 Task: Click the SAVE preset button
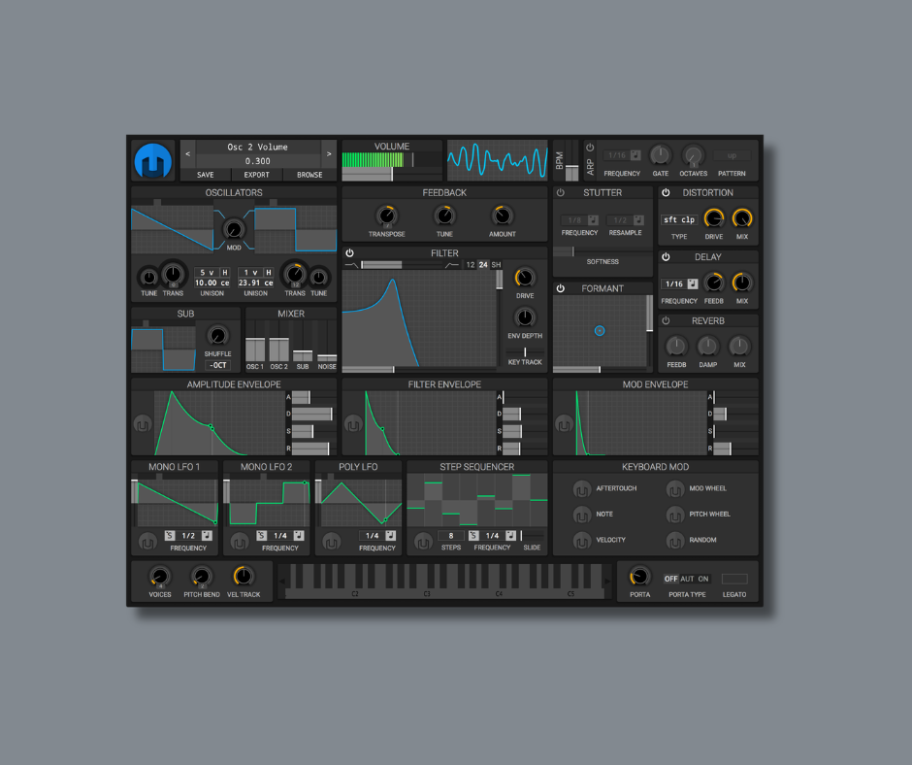click(x=205, y=175)
